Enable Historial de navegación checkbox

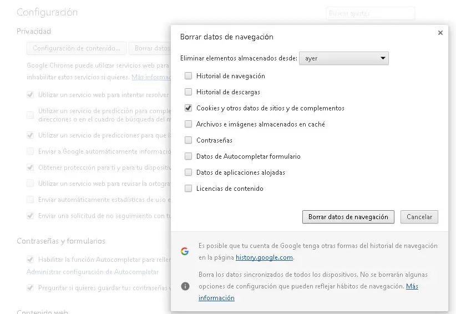[189, 76]
